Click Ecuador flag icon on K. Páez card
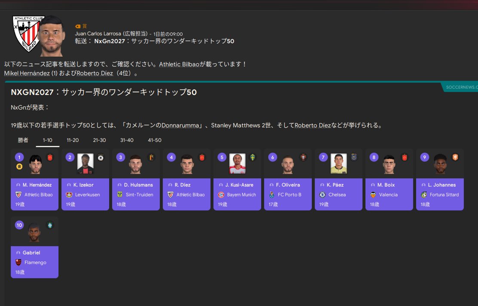The height and width of the screenshot is (306, 478). [x=354, y=157]
